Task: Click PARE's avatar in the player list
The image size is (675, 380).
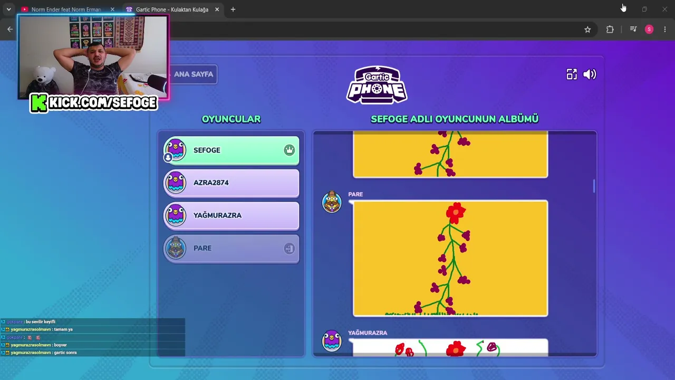Action: click(x=175, y=248)
